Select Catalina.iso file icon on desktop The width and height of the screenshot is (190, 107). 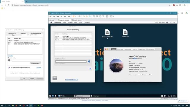(125, 32)
